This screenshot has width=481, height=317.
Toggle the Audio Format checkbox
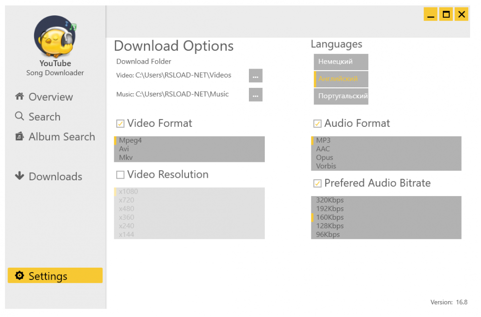pyautogui.click(x=317, y=123)
